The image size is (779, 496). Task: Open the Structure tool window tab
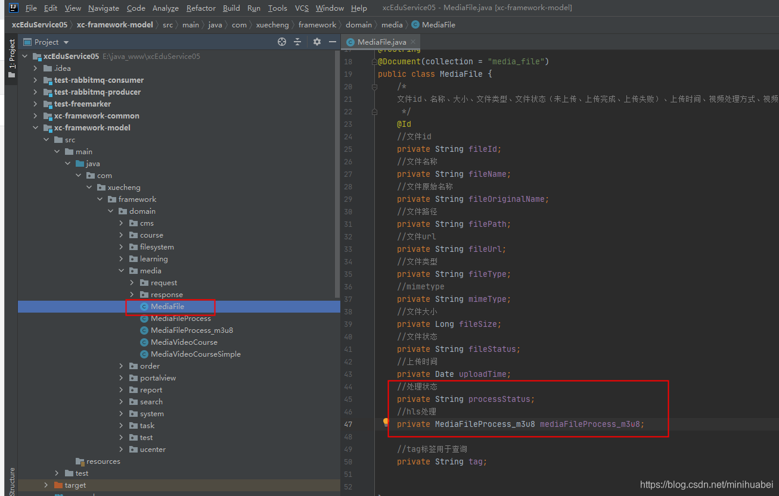click(11, 481)
